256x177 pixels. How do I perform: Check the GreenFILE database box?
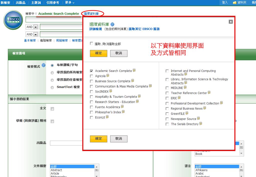point(167,114)
